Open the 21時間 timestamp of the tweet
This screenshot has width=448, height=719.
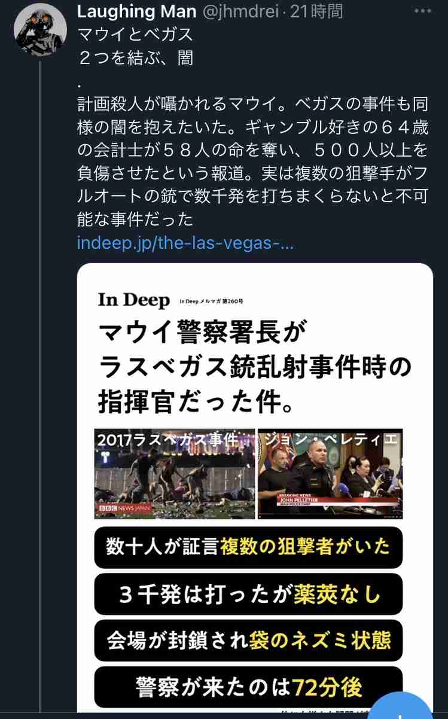point(316,11)
